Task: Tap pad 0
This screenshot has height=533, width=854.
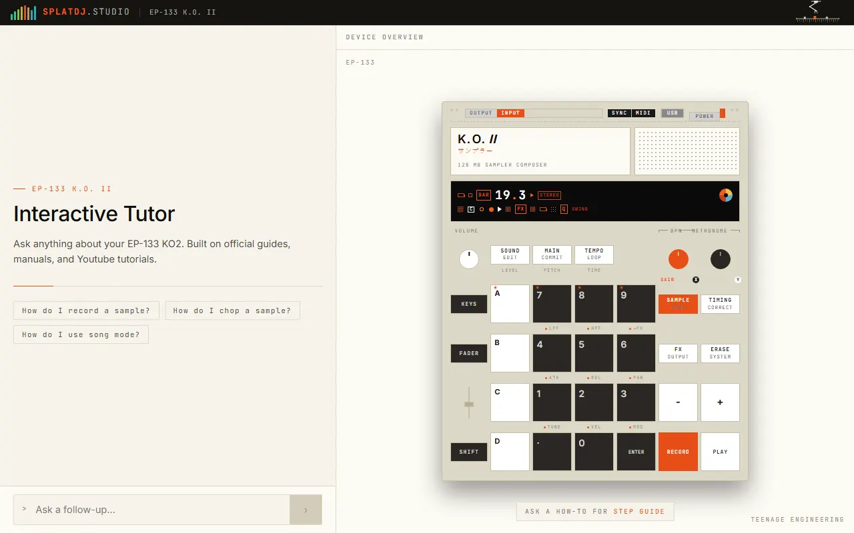Action: (594, 452)
